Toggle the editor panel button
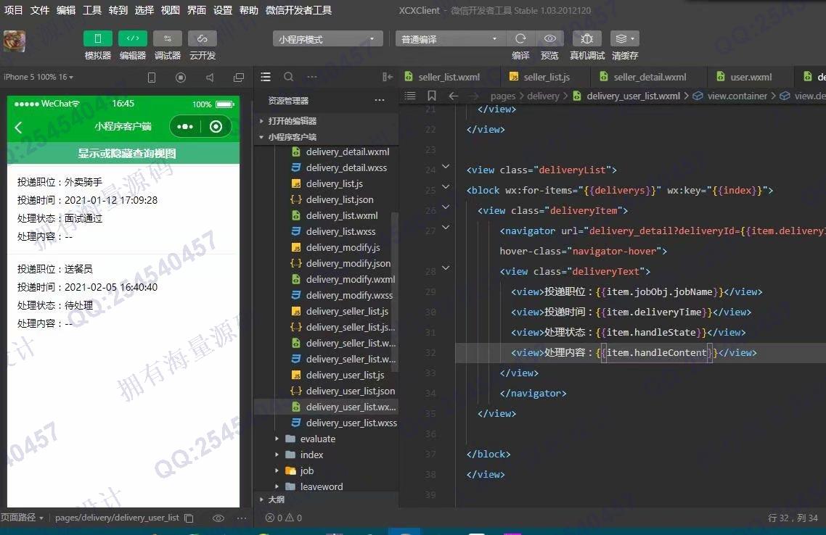This screenshot has width=826, height=535. point(133,38)
